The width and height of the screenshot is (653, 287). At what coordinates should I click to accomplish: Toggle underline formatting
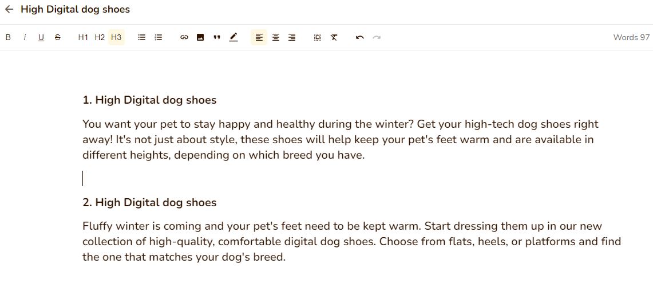(41, 37)
